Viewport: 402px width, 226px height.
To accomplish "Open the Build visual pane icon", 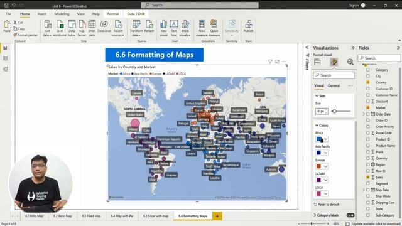I will tap(317, 62).
